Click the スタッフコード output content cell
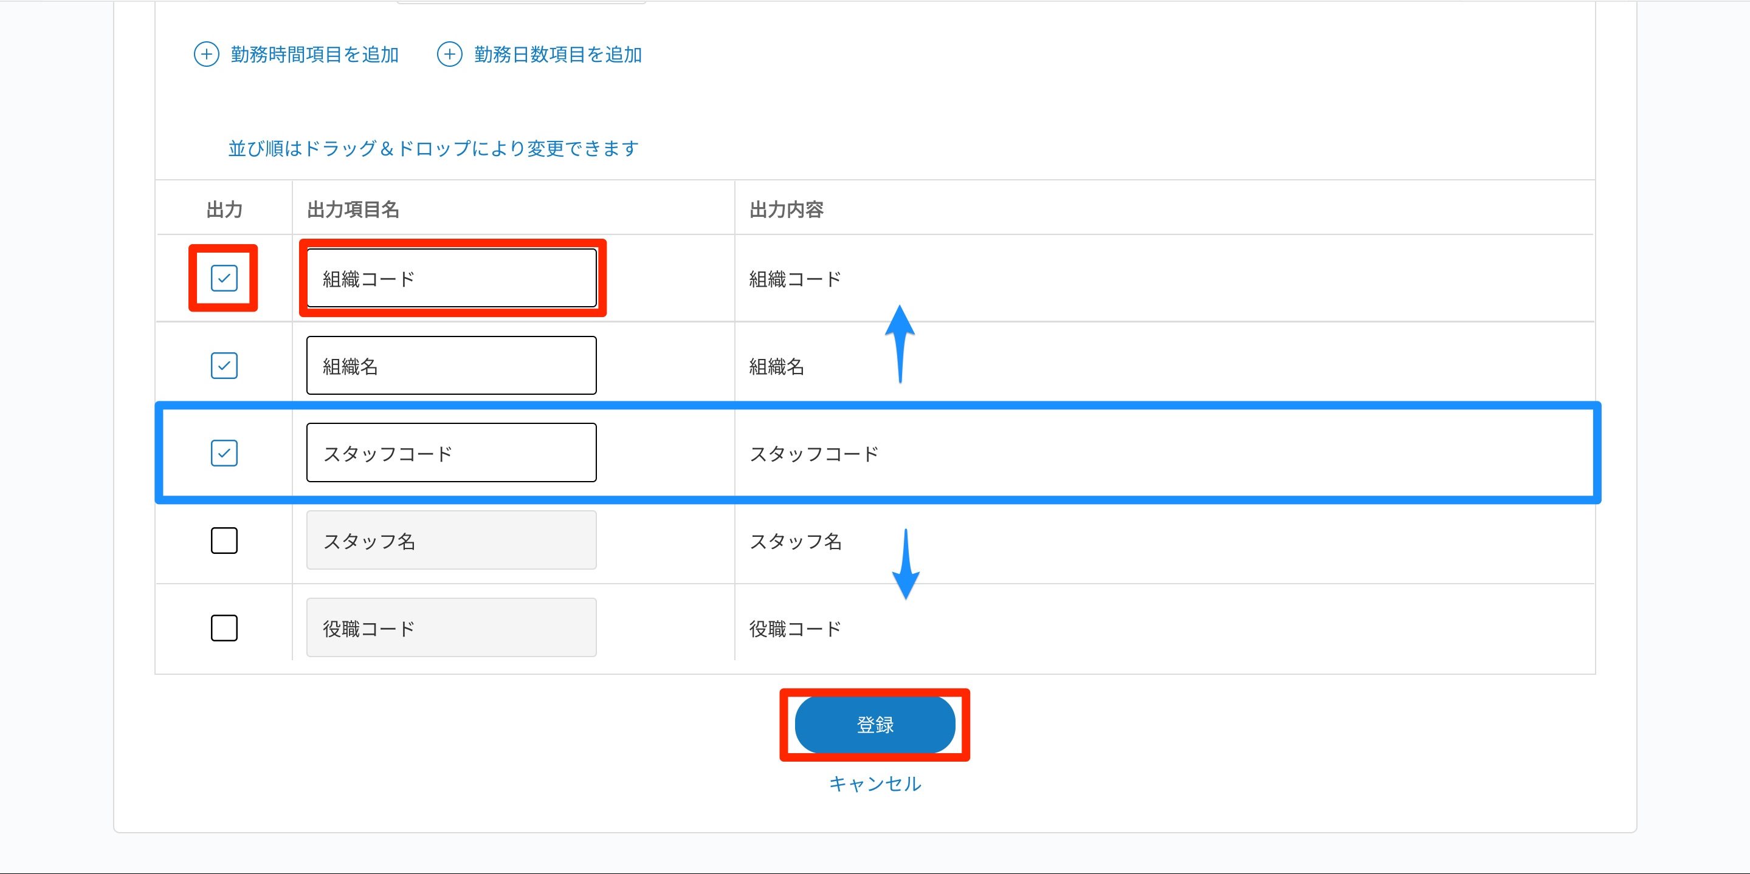The width and height of the screenshot is (1750, 874). (814, 454)
